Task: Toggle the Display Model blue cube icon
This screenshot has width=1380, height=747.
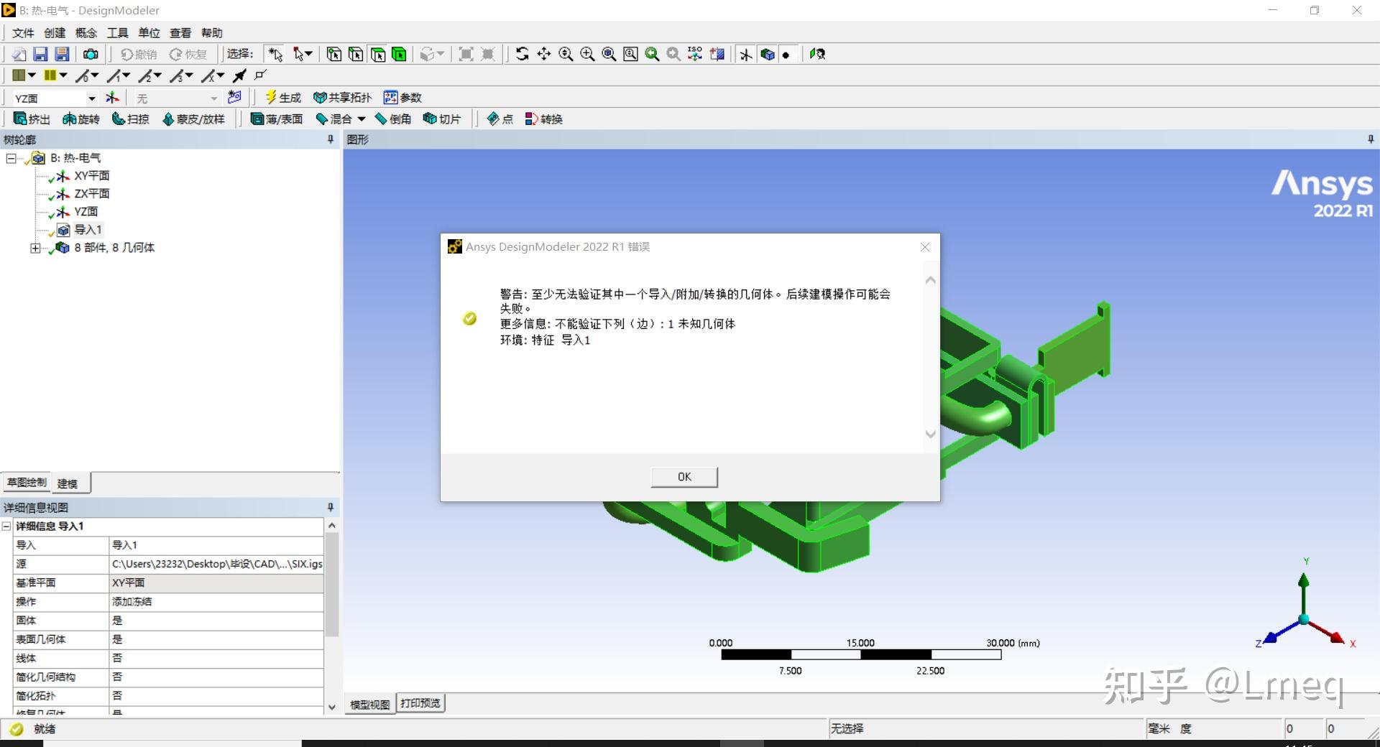Action: pyautogui.click(x=768, y=54)
